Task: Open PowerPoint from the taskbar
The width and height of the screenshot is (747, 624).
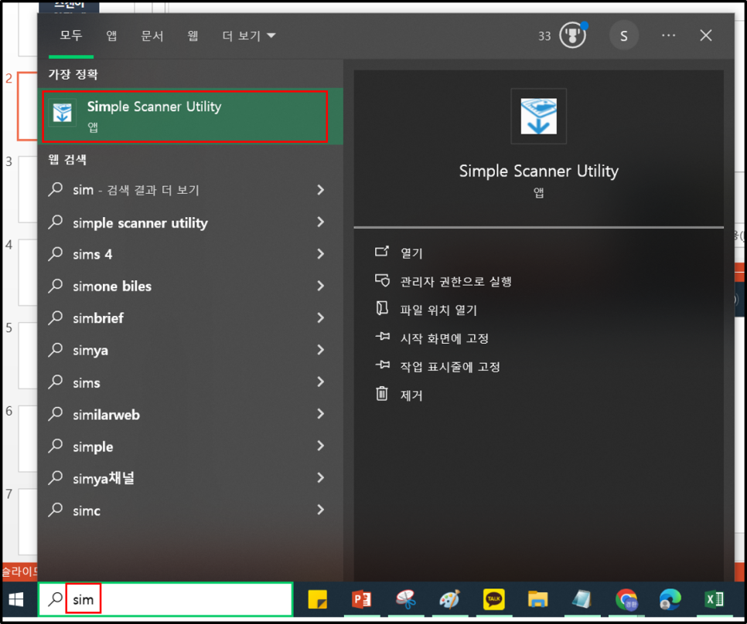Action: 361,600
